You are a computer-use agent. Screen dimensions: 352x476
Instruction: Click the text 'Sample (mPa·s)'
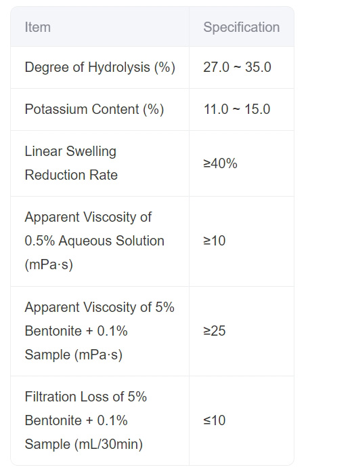tap(74, 355)
